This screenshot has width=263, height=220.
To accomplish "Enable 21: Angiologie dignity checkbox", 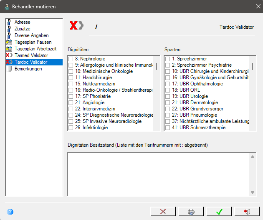I will pos(71,102).
